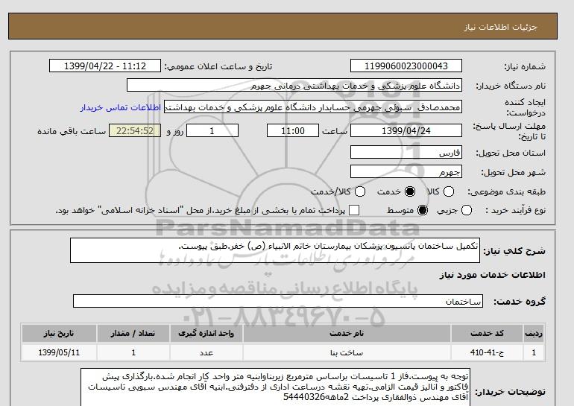This screenshot has height=406, width=574.
Task: Click the شهر محل تحویل label
Action: 513,172
